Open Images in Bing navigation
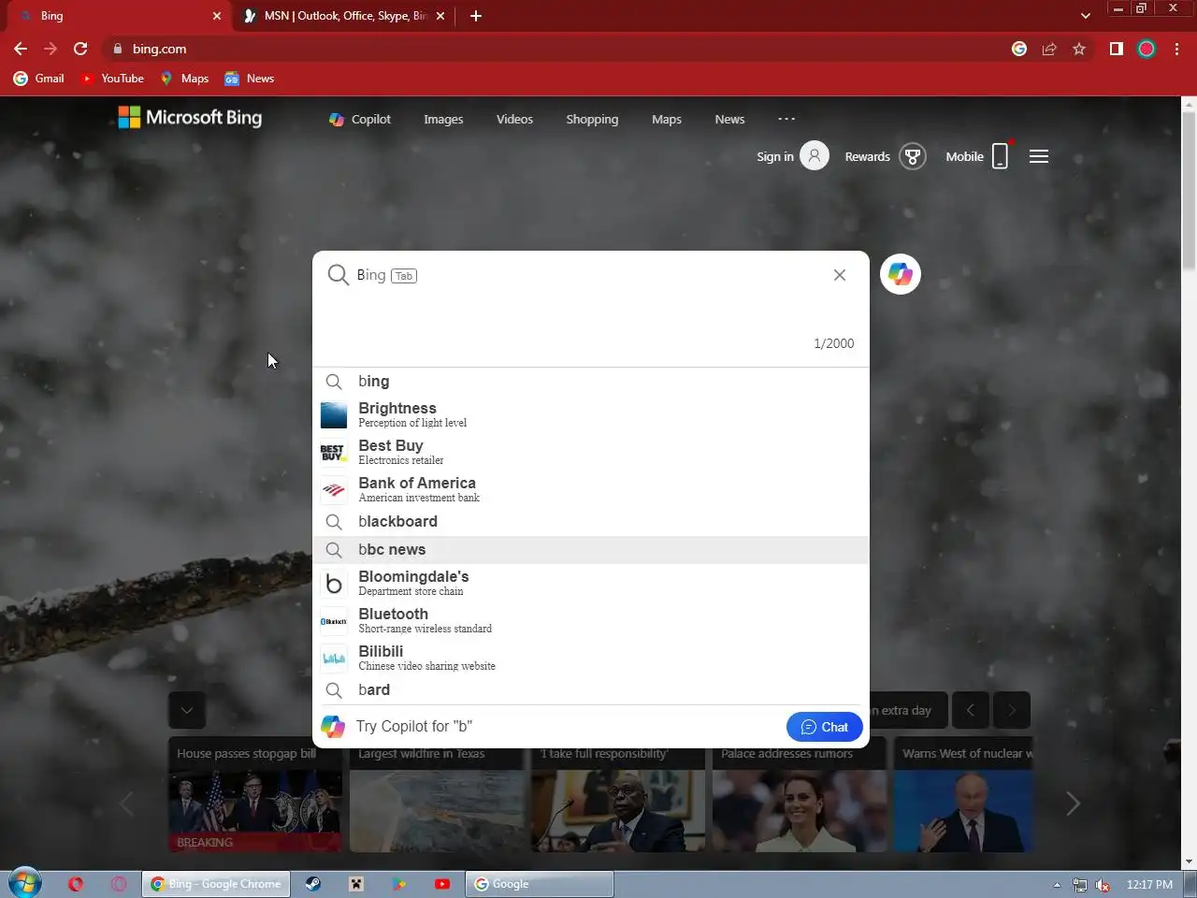Viewport: 1197px width, 898px height. pyautogui.click(x=443, y=119)
